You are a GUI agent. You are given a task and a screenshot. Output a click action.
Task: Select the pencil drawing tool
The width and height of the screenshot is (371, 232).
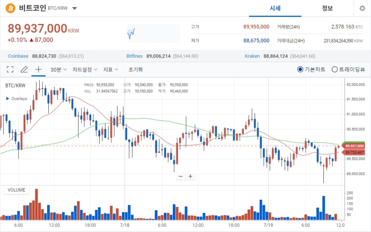[x=24, y=69]
